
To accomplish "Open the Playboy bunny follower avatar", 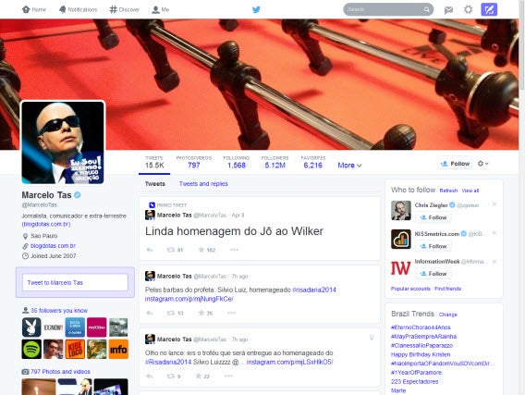I will pos(31,327).
